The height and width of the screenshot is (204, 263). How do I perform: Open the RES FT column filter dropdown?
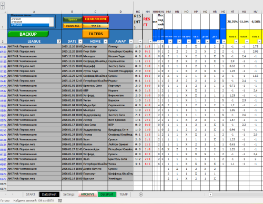point(150,42)
